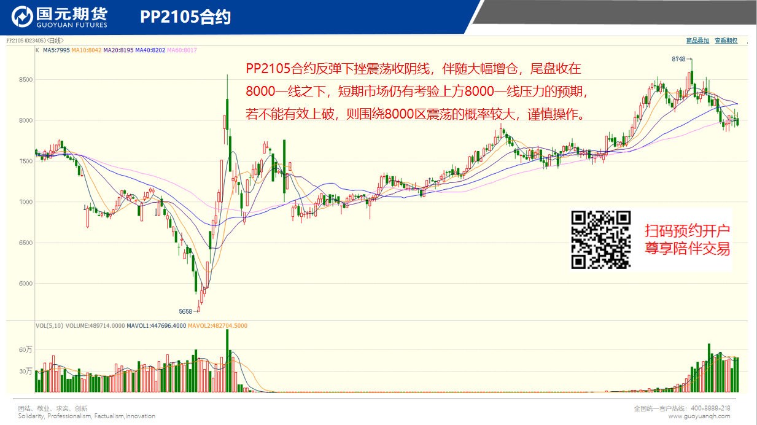The image size is (757, 425).
Task: Click the orange MAVOL2:482704.5000 label
Action: tap(218, 326)
